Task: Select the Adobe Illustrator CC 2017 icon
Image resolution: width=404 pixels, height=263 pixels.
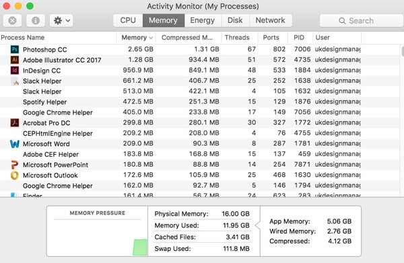Action: (15, 60)
